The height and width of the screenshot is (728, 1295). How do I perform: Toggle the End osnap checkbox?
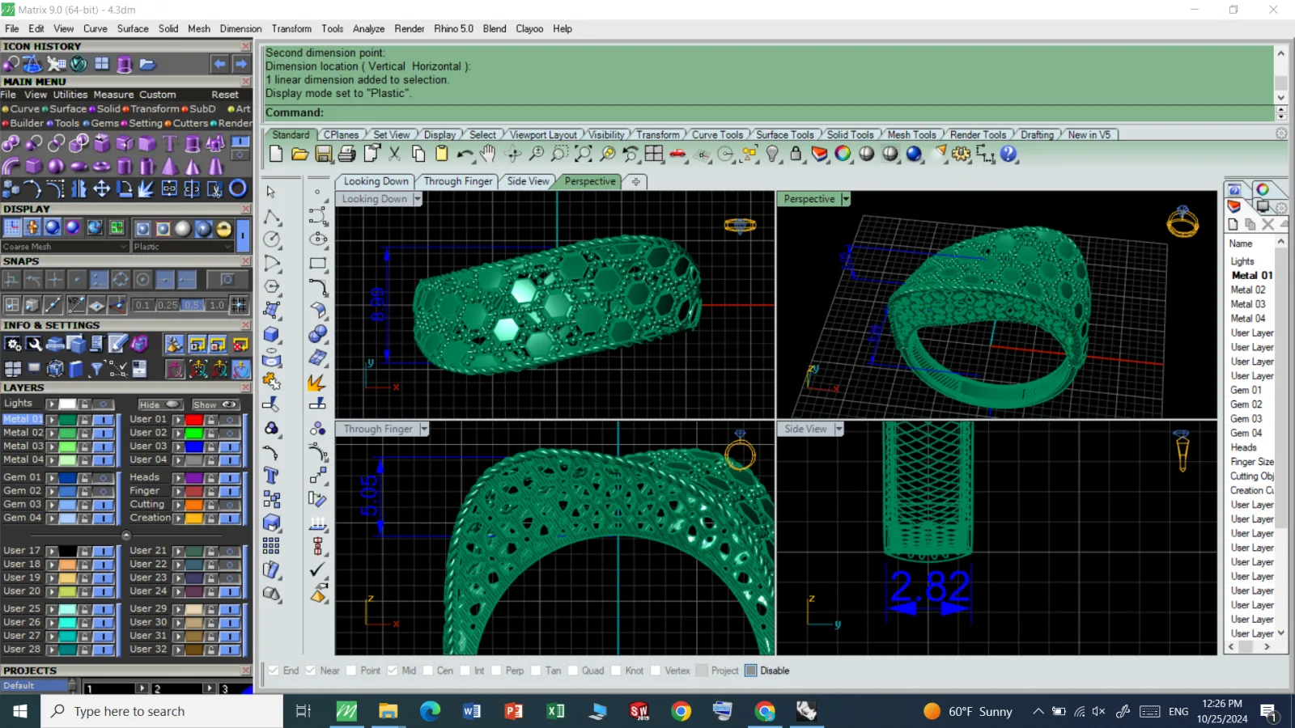(x=274, y=671)
